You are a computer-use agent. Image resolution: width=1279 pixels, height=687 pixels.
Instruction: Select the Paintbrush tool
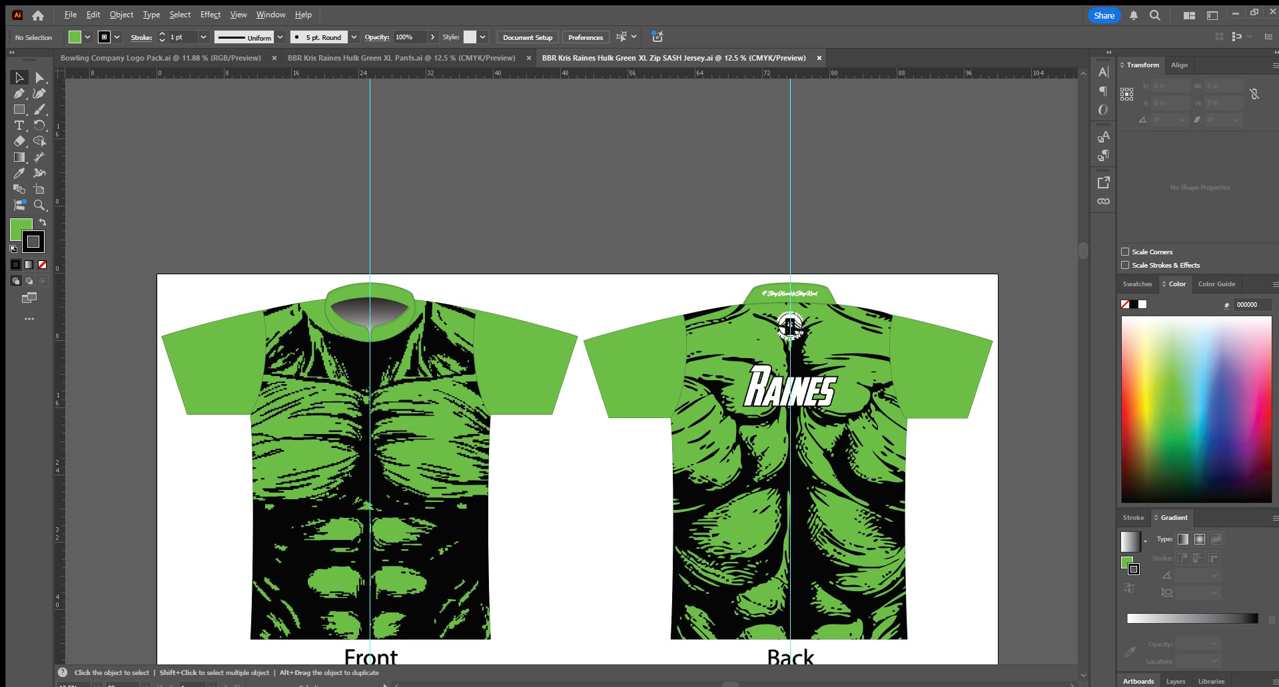coord(39,110)
